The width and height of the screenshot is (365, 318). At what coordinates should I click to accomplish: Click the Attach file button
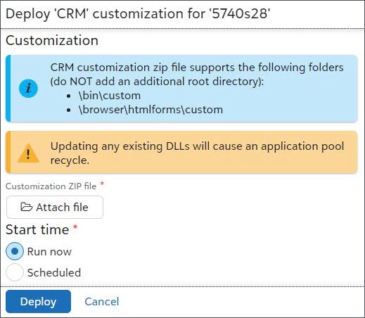point(55,208)
